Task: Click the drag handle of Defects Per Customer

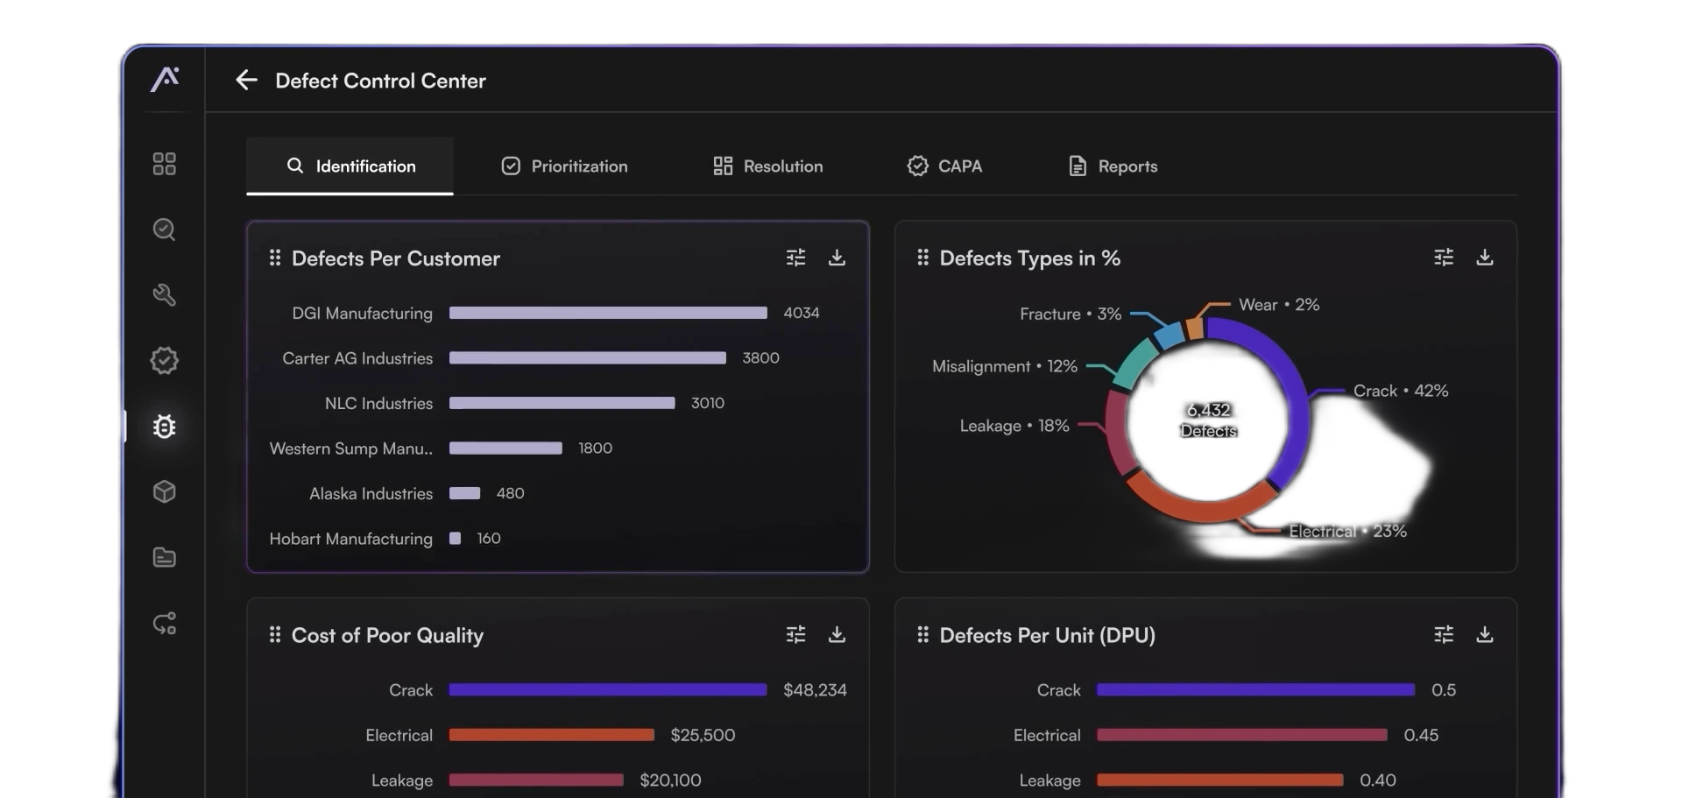Action: click(x=275, y=258)
